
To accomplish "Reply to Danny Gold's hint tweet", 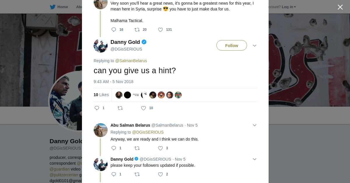I will click(x=97, y=108).
